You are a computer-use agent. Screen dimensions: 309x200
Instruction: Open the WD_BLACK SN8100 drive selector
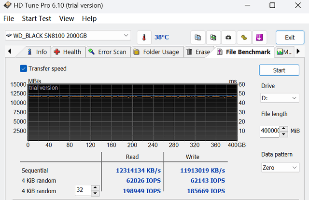68,36
